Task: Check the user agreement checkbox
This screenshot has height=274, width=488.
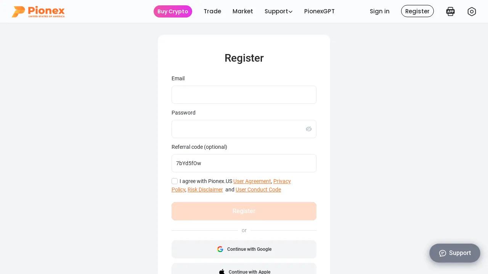Action: 175,181
